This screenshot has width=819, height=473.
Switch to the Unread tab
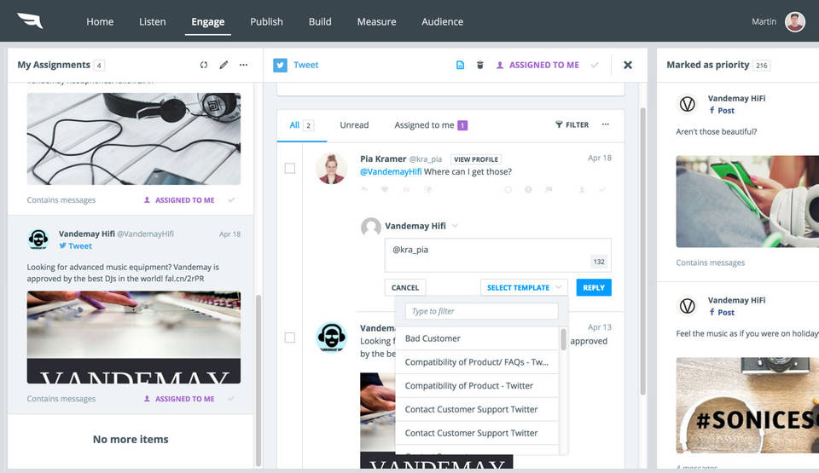[354, 124]
